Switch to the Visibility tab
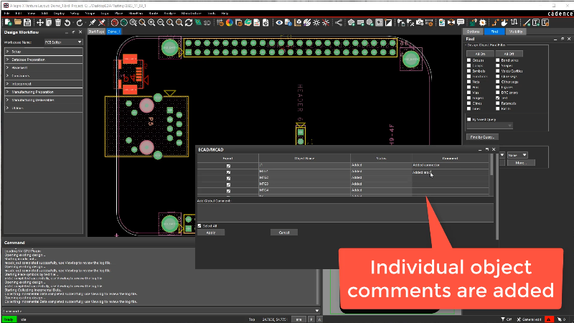The width and height of the screenshot is (574, 323). coord(516,32)
